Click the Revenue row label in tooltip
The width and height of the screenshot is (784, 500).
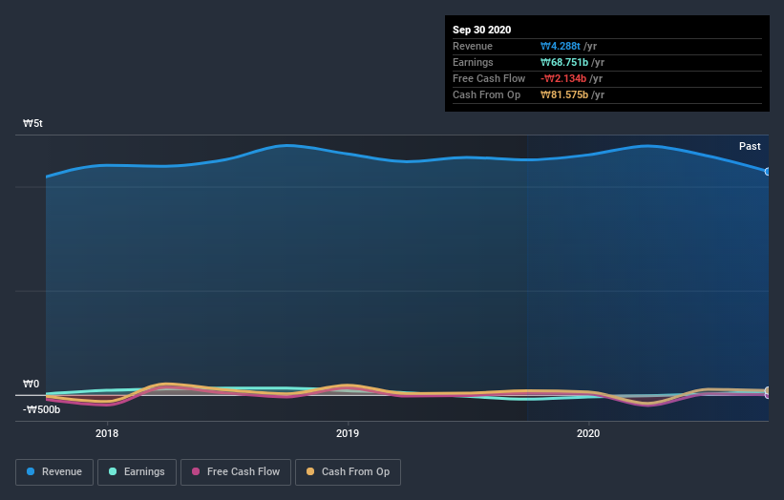[473, 46]
